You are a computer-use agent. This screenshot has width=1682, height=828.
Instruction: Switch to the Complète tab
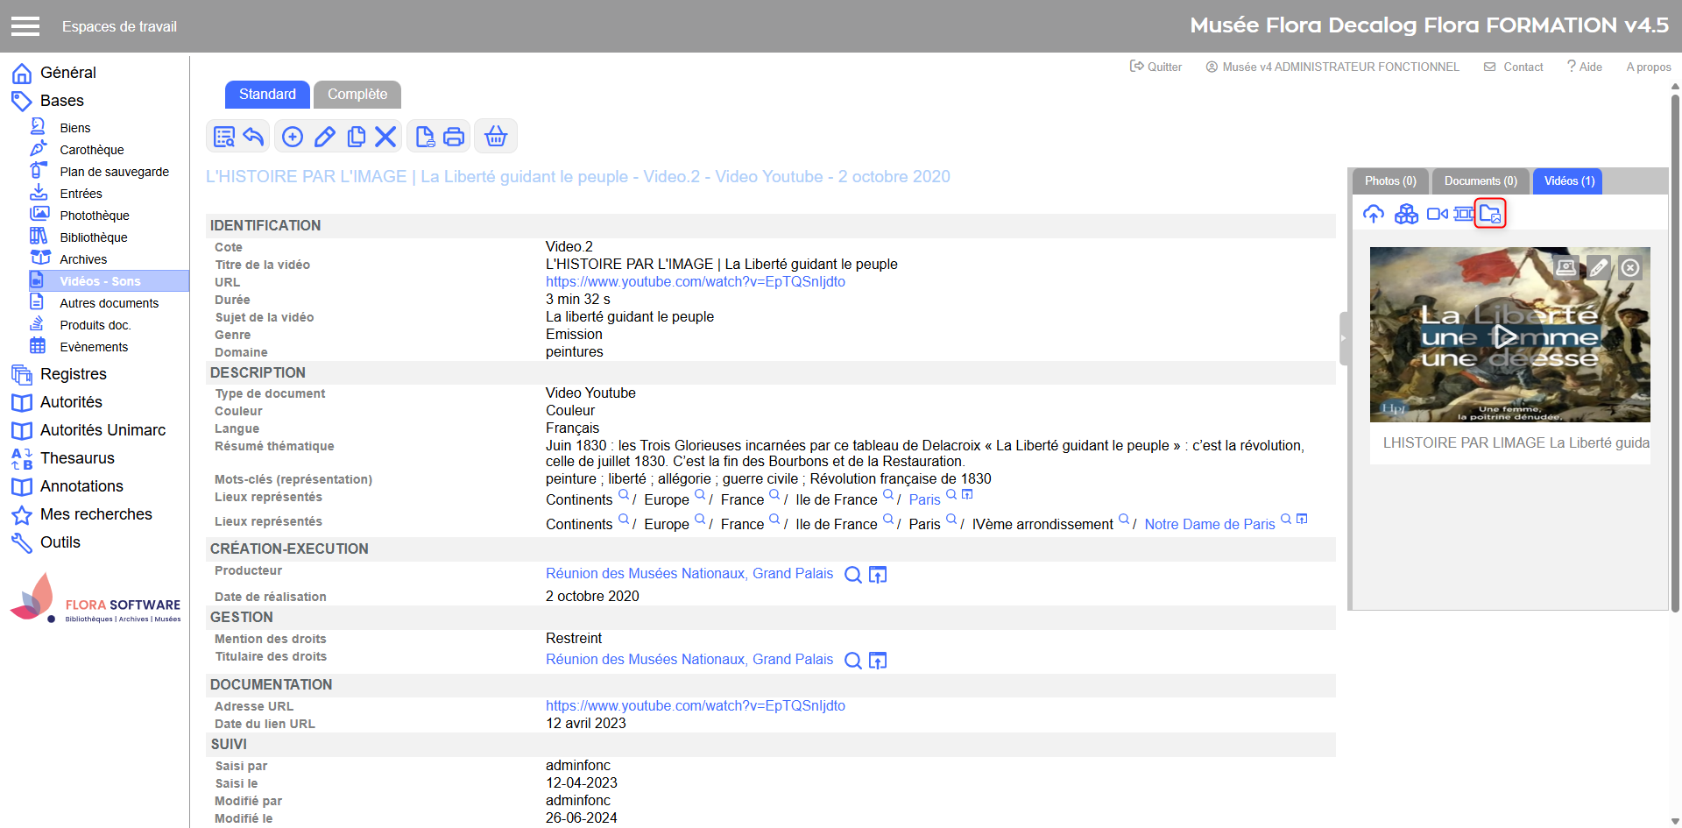coord(357,94)
